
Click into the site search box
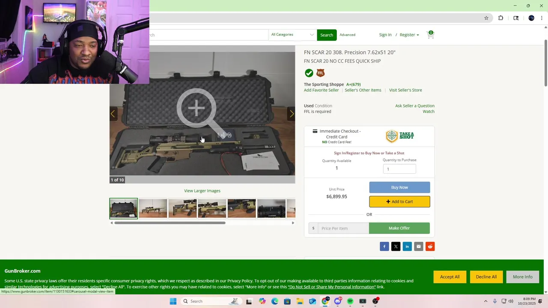[x=208, y=35]
